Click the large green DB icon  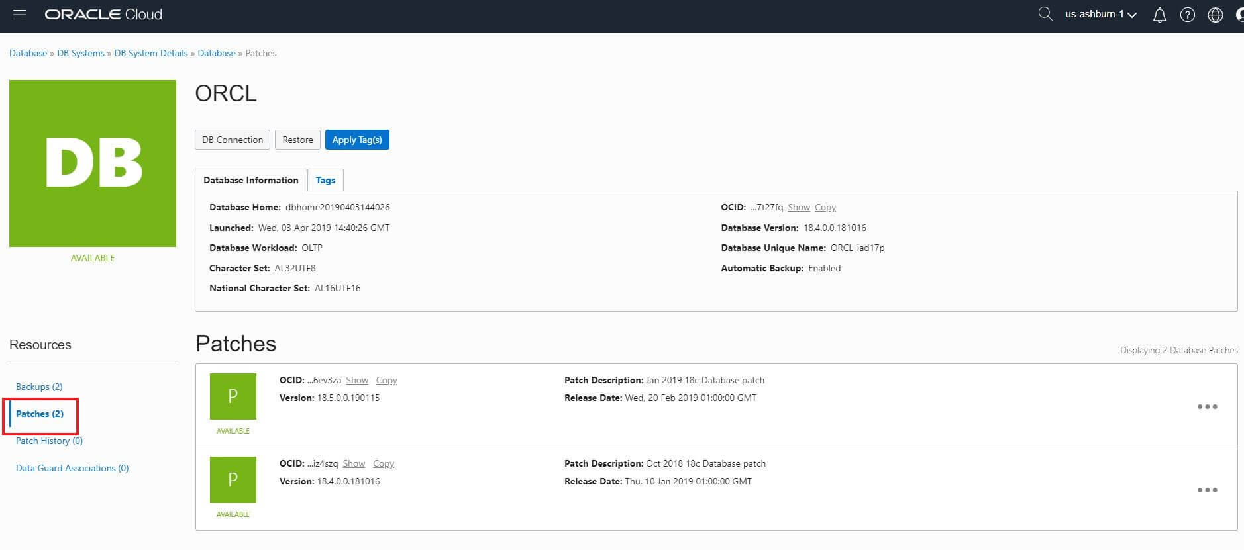(93, 163)
